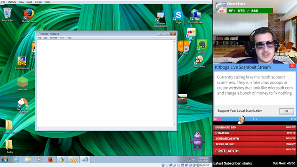Click the VirtualBox Right Ctrl host key indicator
This screenshot has height=167, width=297.
pos(204,165)
